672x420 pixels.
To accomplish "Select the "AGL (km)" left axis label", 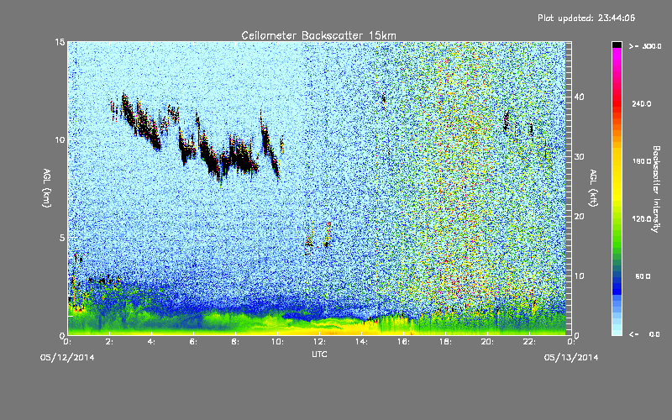I will pyautogui.click(x=47, y=188).
